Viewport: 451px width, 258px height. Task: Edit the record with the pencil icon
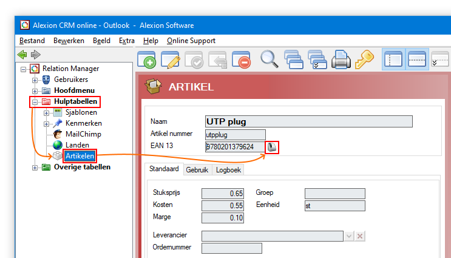(x=171, y=60)
